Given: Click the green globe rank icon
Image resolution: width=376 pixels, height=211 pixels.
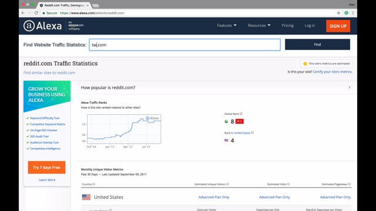Looking at the screenshot, I should point(226,121).
